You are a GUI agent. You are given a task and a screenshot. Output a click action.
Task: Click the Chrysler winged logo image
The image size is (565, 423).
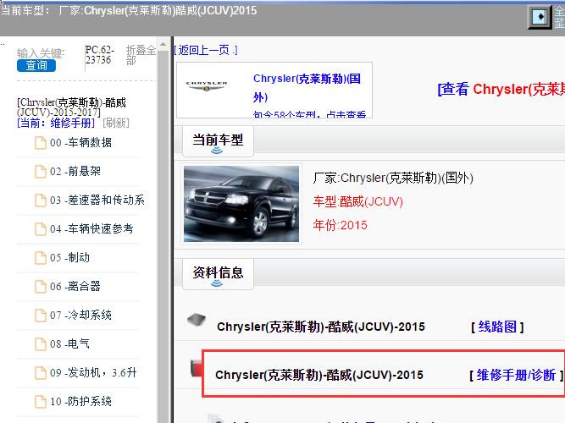pos(206,86)
